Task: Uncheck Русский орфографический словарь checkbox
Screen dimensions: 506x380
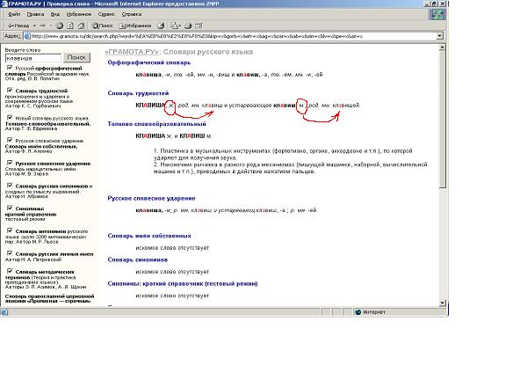Action: pos(10,68)
